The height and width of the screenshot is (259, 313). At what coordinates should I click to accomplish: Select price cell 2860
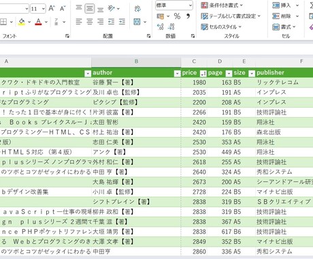pos(194,252)
